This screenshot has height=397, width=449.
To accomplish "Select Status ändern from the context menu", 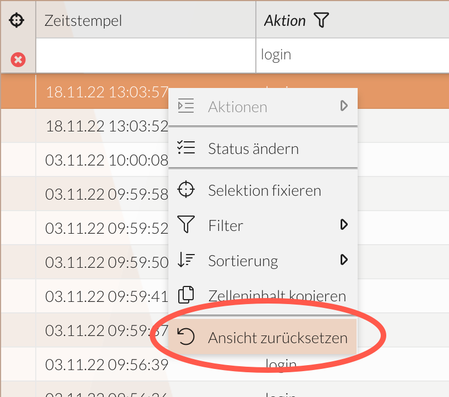I will [253, 147].
